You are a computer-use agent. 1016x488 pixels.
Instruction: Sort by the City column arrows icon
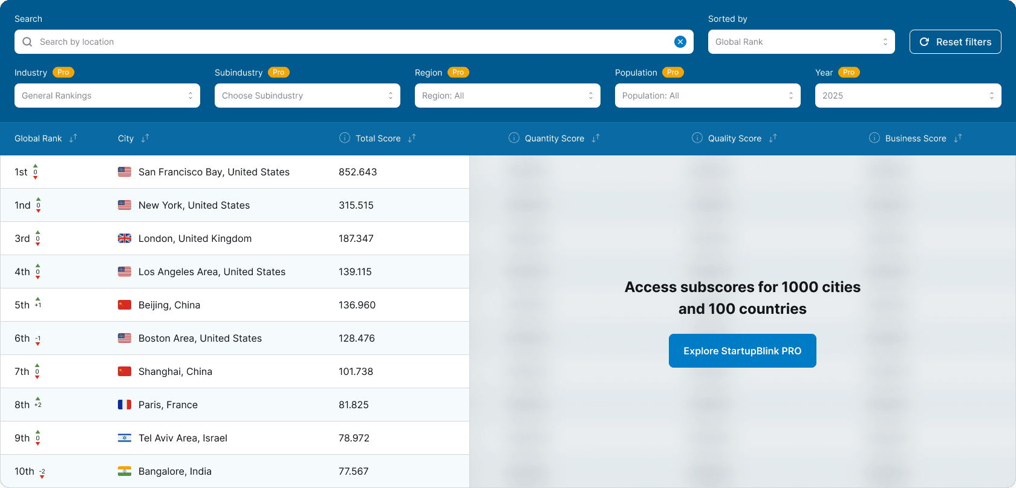coord(145,138)
